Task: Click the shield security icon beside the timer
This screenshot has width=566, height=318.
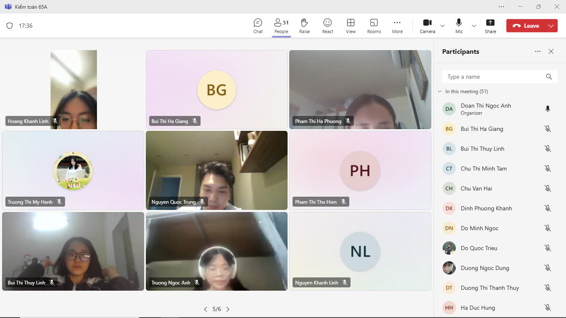Action: click(x=10, y=26)
